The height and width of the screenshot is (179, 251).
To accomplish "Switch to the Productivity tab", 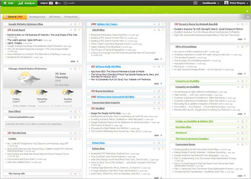I will (x=71, y=17).
